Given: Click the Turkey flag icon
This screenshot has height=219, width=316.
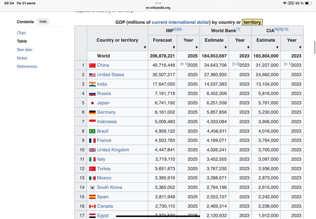Looking at the screenshot, I should tap(92, 169).
